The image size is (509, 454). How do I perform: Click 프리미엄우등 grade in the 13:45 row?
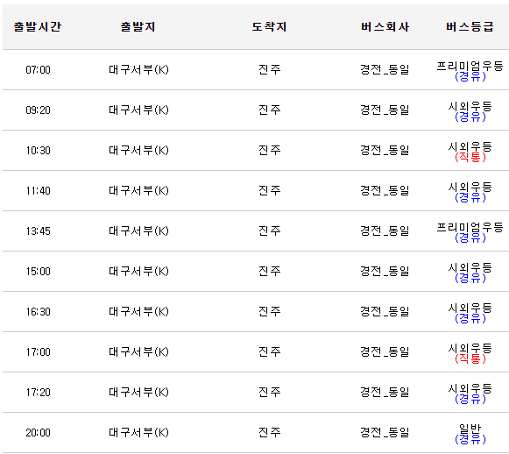click(x=470, y=227)
